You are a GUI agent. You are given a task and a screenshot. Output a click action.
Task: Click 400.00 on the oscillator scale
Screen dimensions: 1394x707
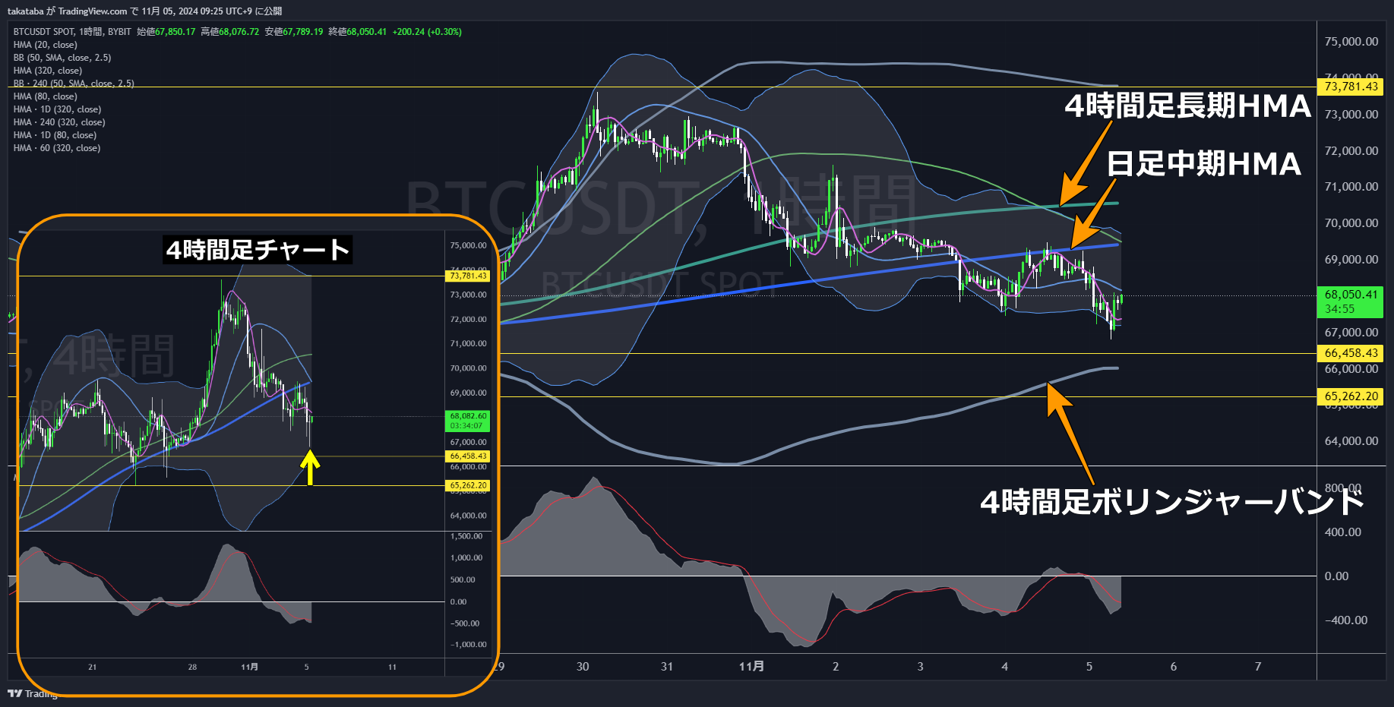pos(1343,532)
